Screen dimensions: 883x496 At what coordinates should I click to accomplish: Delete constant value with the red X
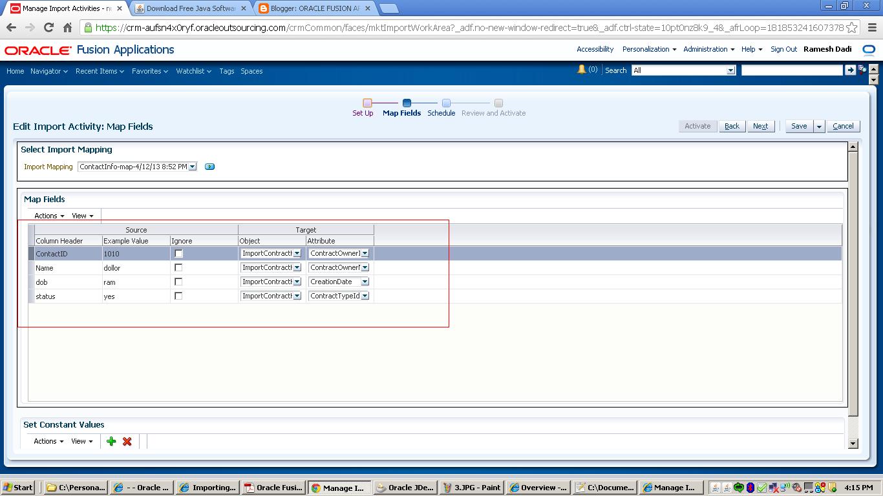pyautogui.click(x=127, y=441)
